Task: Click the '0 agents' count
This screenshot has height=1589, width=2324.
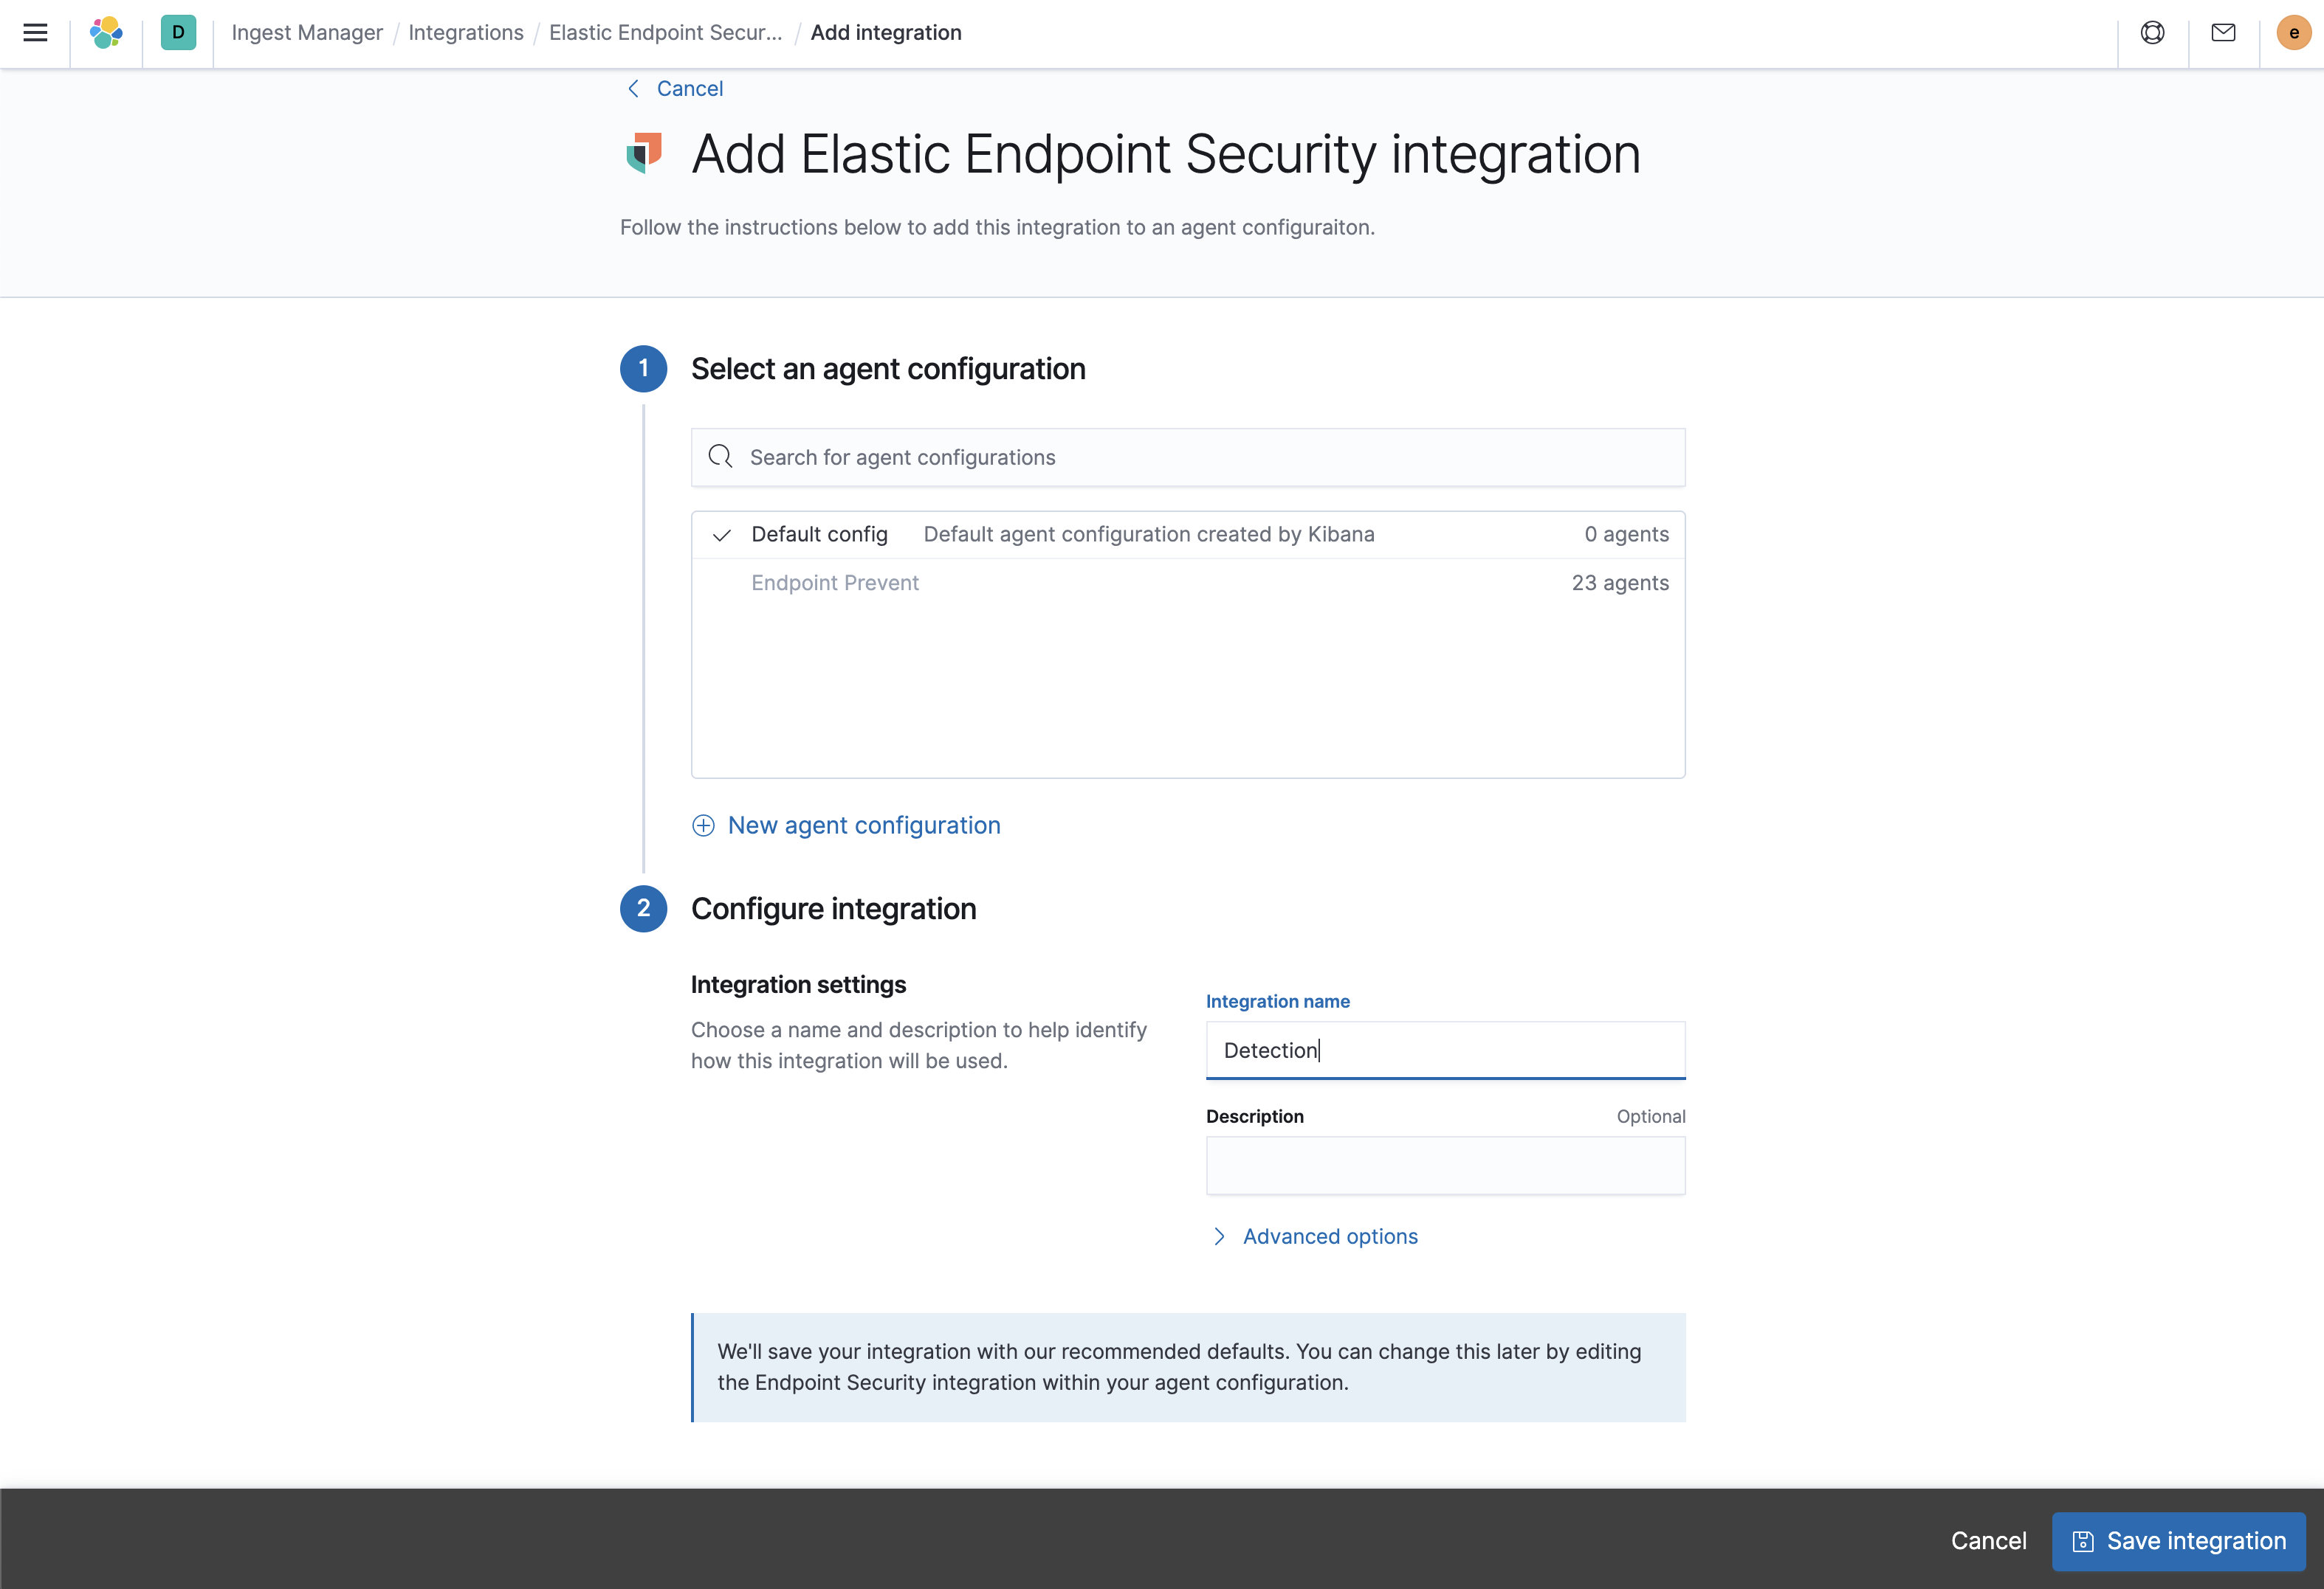Action: pos(1626,535)
